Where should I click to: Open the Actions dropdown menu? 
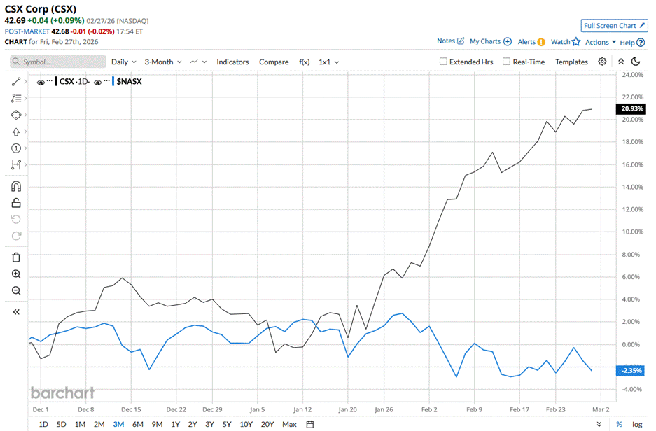click(x=601, y=42)
